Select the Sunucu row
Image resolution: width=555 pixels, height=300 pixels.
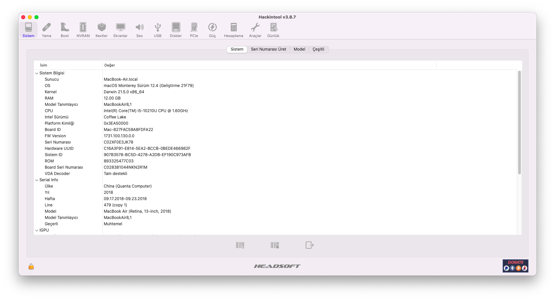276,79
